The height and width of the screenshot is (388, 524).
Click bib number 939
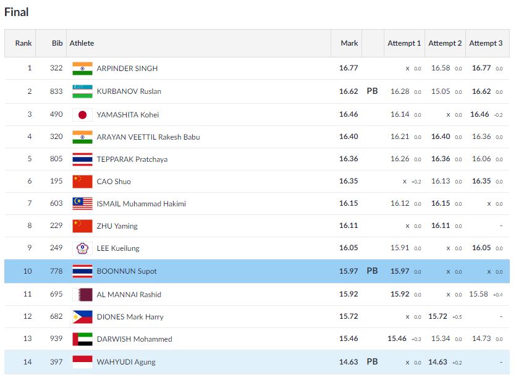56,339
